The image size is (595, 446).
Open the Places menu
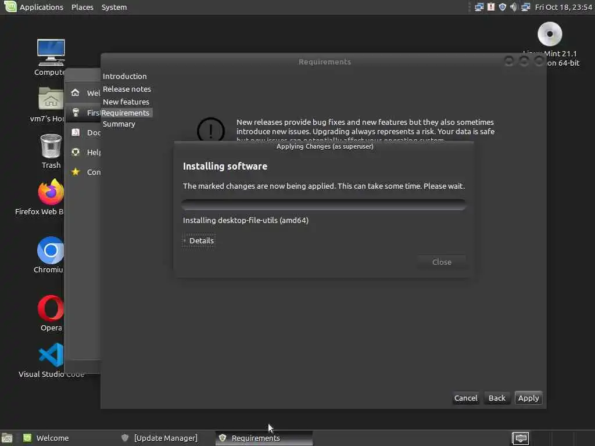(83, 7)
